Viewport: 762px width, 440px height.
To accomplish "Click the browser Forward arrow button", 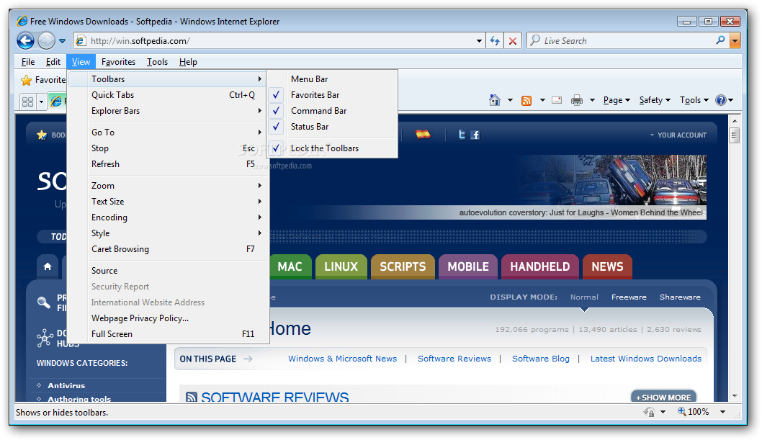I will (46, 41).
